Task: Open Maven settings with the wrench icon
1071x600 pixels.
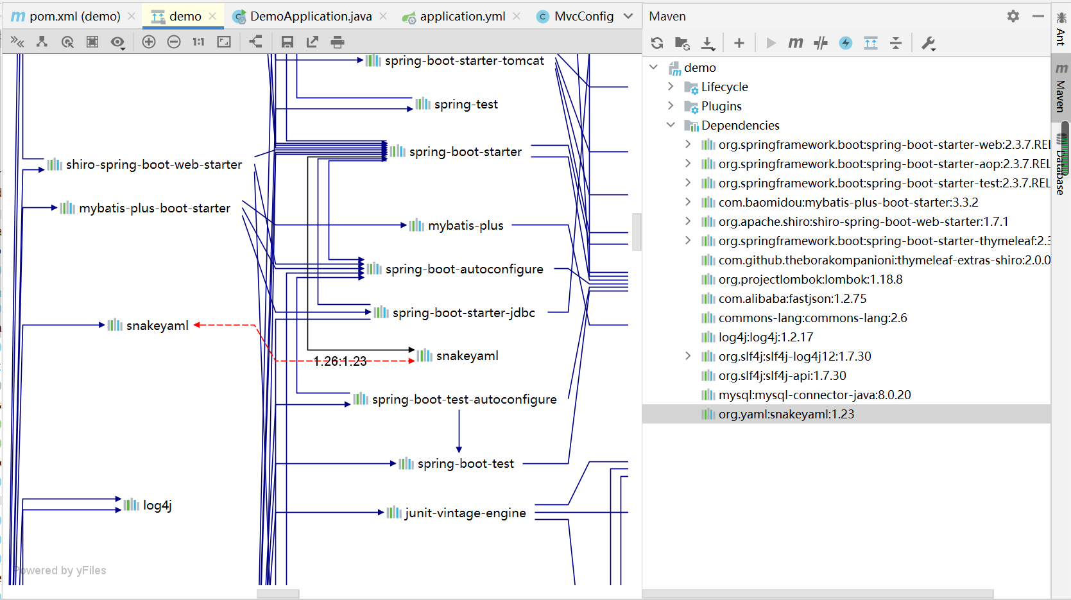Action: [x=929, y=43]
